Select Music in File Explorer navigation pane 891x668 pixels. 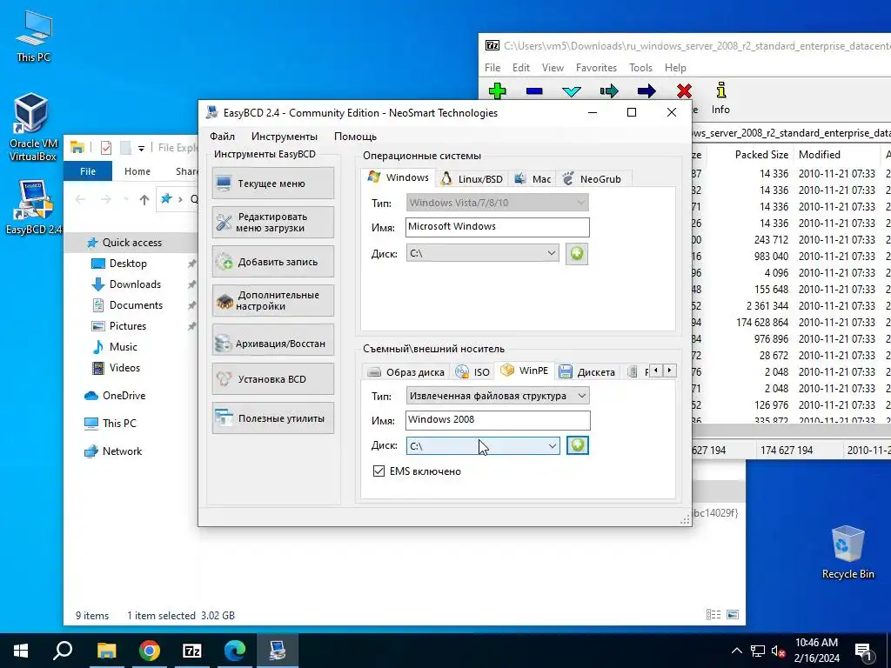[123, 347]
